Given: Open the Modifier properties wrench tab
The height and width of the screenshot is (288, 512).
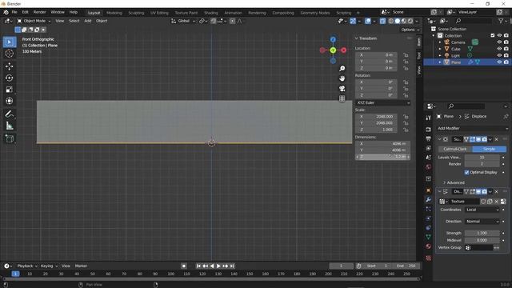Looking at the screenshot, I should 429,199.
